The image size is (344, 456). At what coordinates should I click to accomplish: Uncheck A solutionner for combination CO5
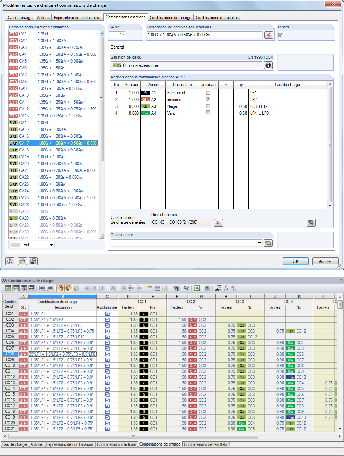point(107,337)
